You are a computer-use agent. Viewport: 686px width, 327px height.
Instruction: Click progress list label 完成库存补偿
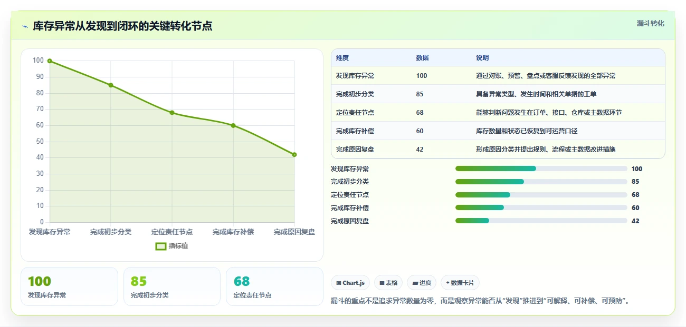pyautogui.click(x=350, y=208)
